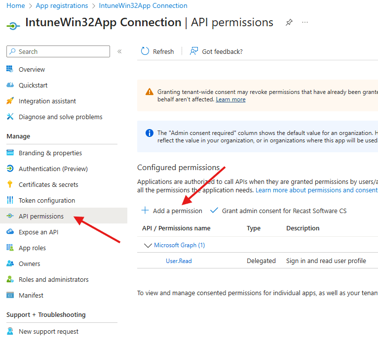Click the Owners people icon
The image size is (378, 353).
tap(10, 264)
